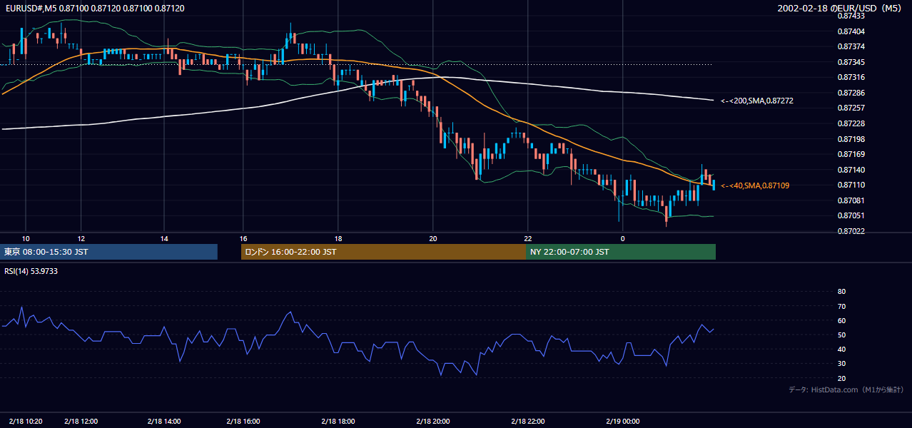912x428 pixels.
Task: Click the 2/18 14:00 date label
Action: (164, 421)
